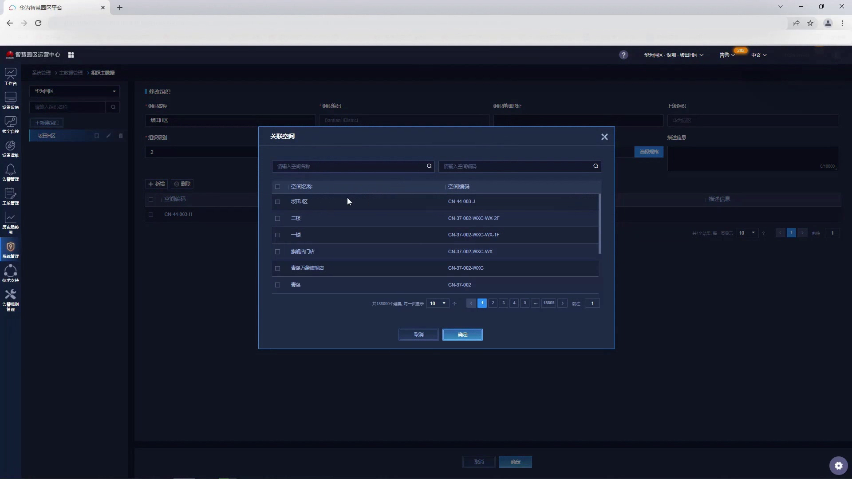Check the box for 青岛 row
The width and height of the screenshot is (852, 479).
tap(278, 285)
